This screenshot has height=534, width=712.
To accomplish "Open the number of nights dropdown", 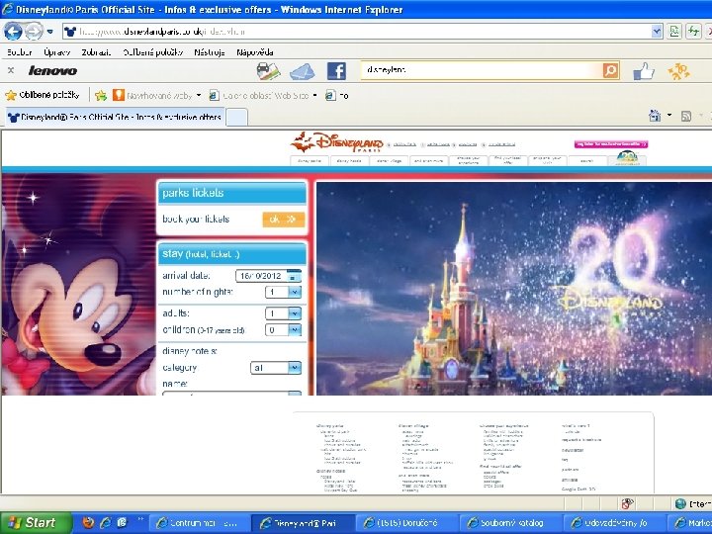I will click(x=284, y=292).
